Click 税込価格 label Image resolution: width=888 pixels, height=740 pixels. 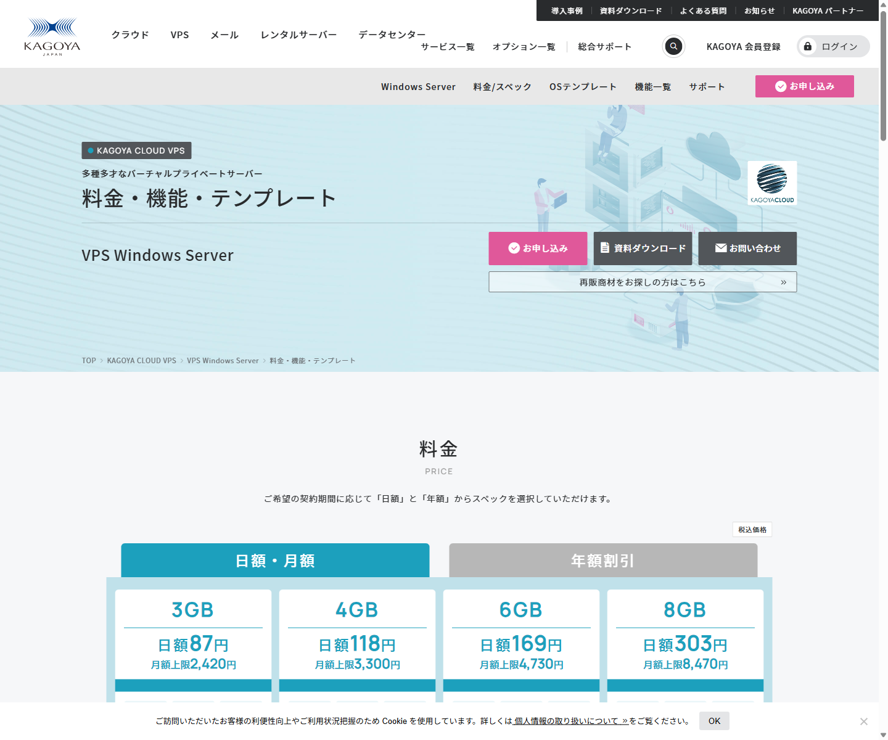tap(752, 530)
